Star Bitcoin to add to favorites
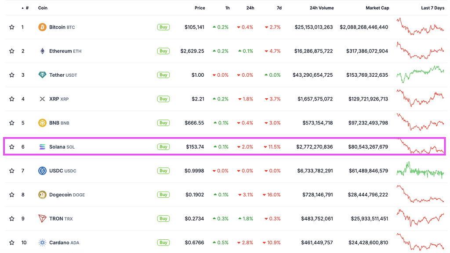Image resolution: width=450 pixels, height=253 pixels. pyautogui.click(x=12, y=27)
